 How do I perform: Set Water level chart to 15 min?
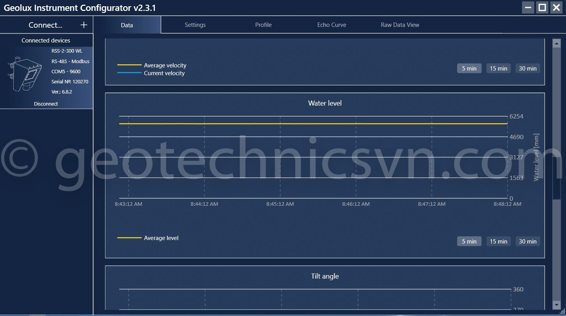(499, 242)
